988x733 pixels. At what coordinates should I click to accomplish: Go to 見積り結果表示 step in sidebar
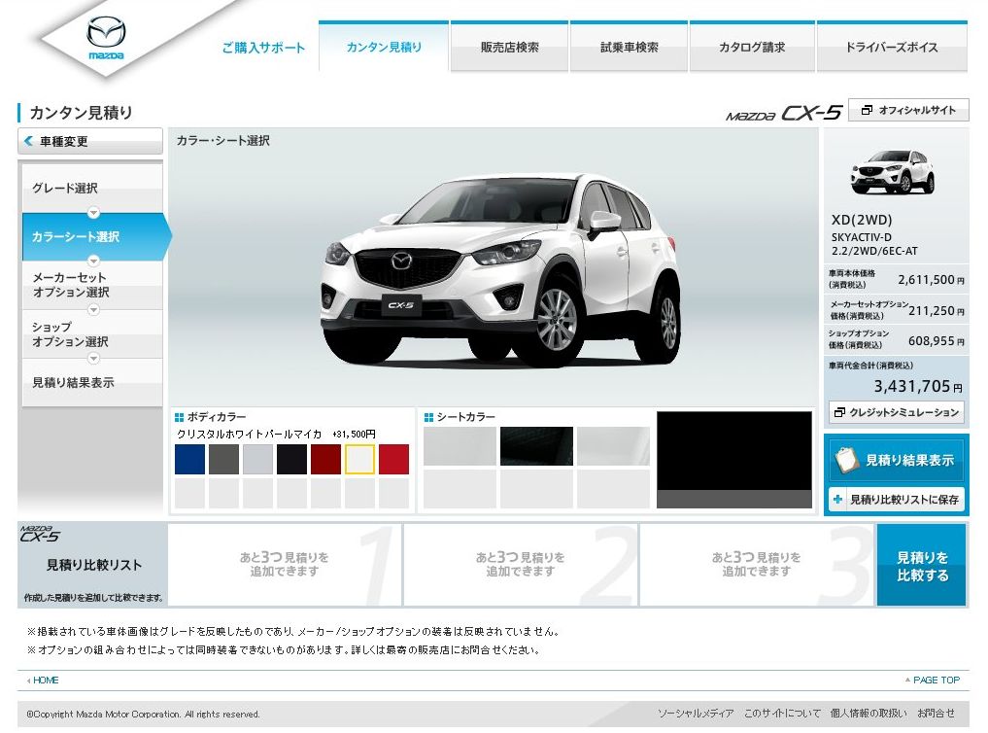92,382
